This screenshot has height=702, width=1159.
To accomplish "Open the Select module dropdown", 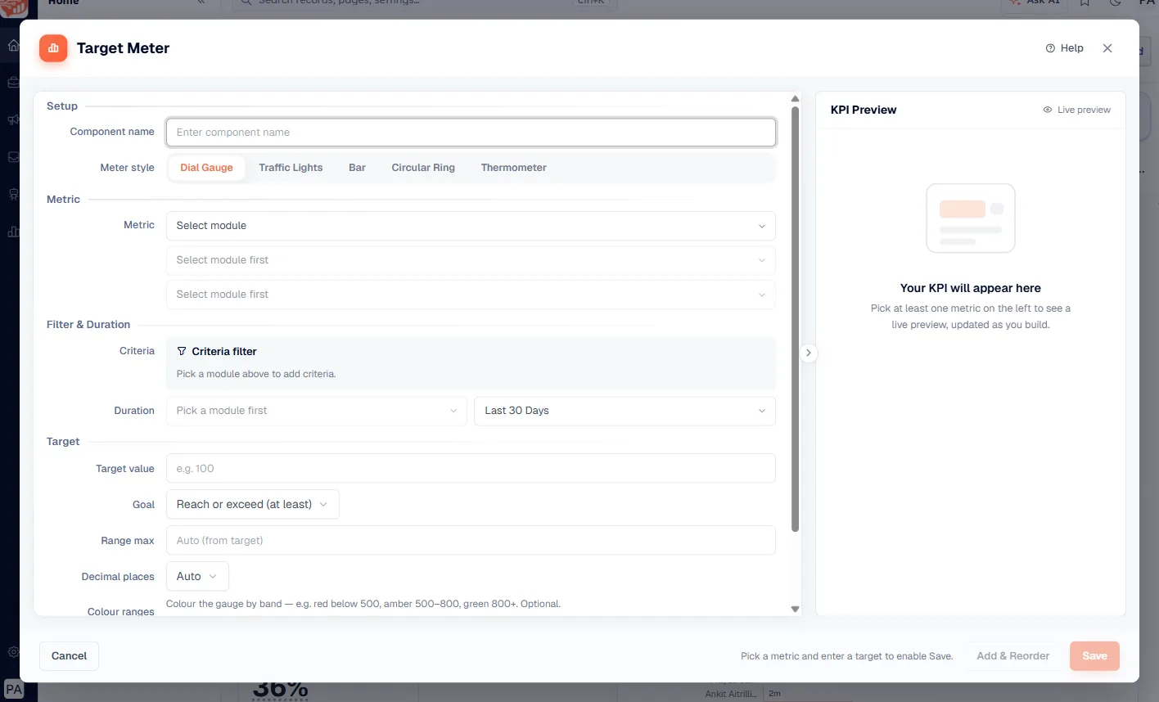I will coord(471,226).
